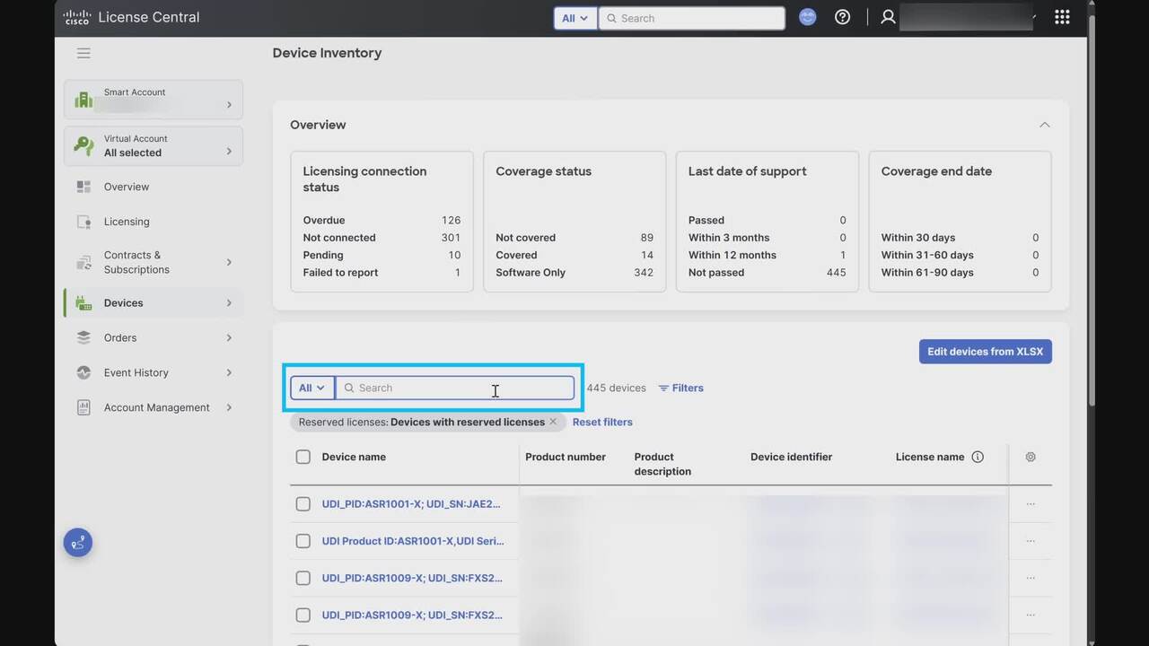
Task: Remove the reserved licenses filter chip
Action: click(553, 422)
